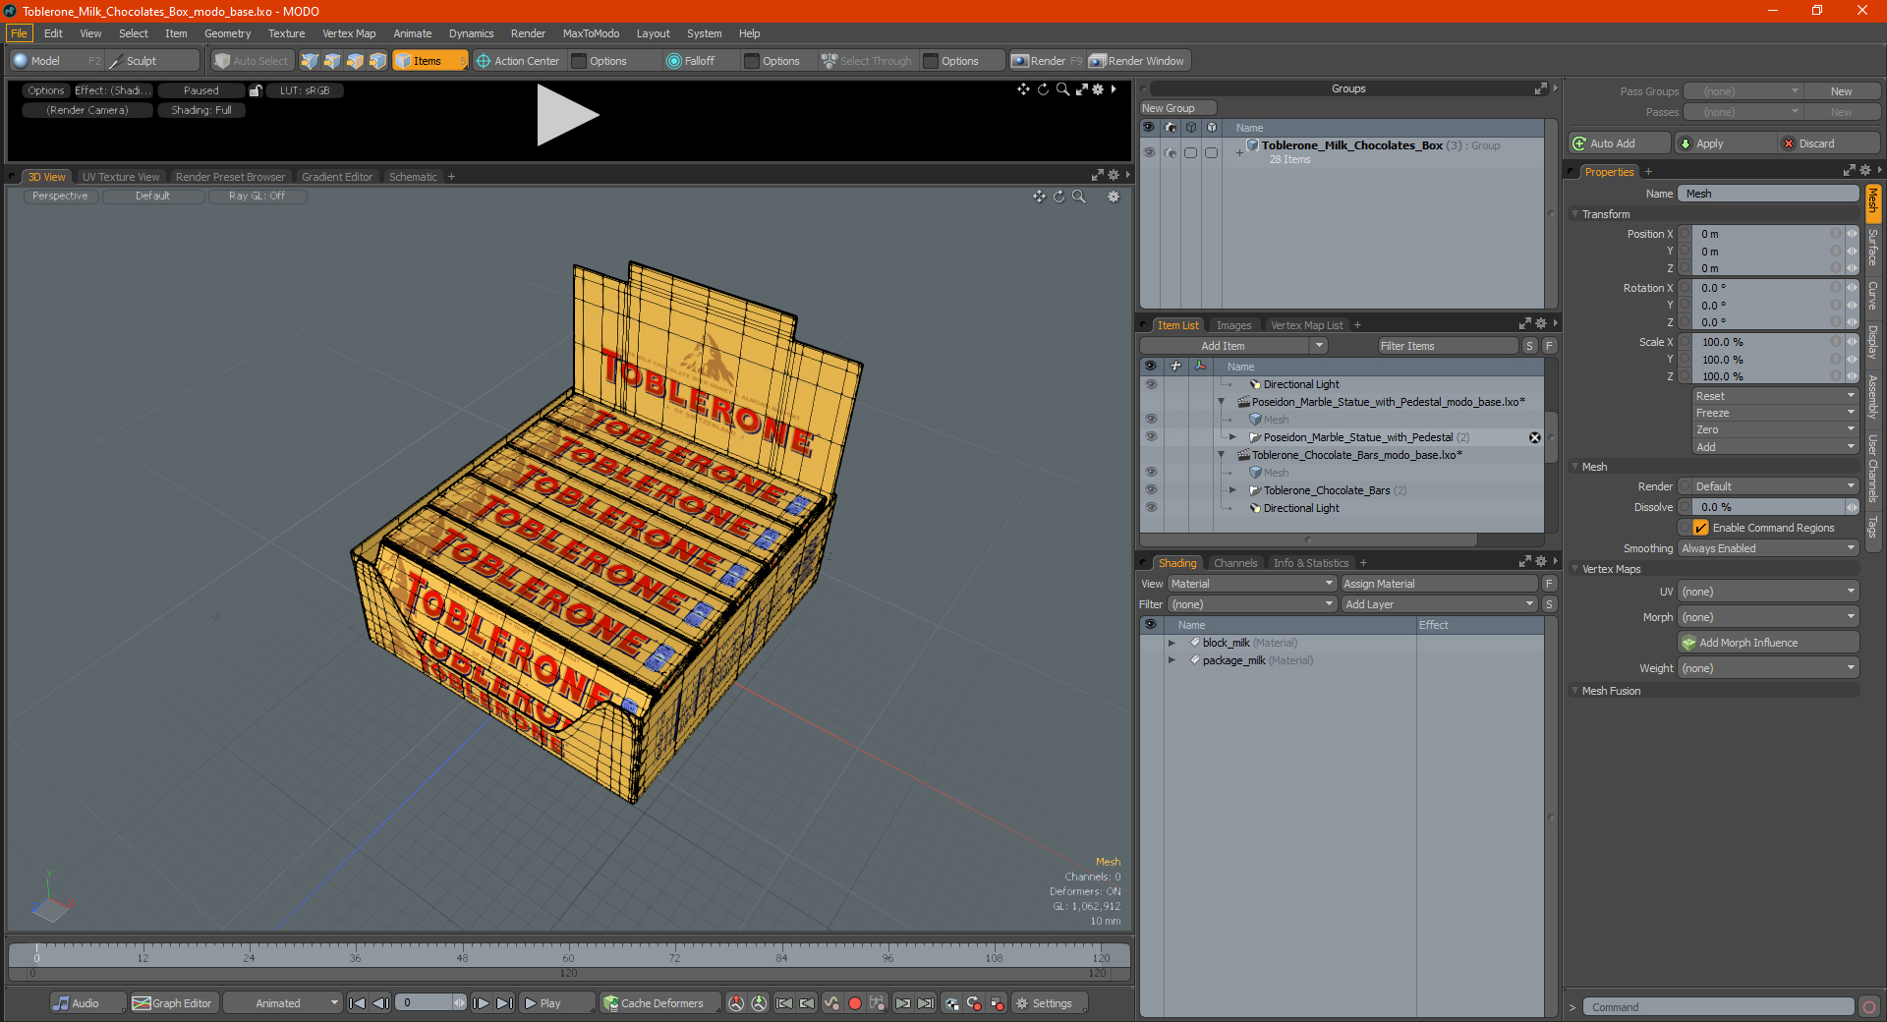Image resolution: width=1887 pixels, height=1022 pixels.
Task: Open Smoothing Always Enabled dropdown
Action: pyautogui.click(x=1768, y=548)
